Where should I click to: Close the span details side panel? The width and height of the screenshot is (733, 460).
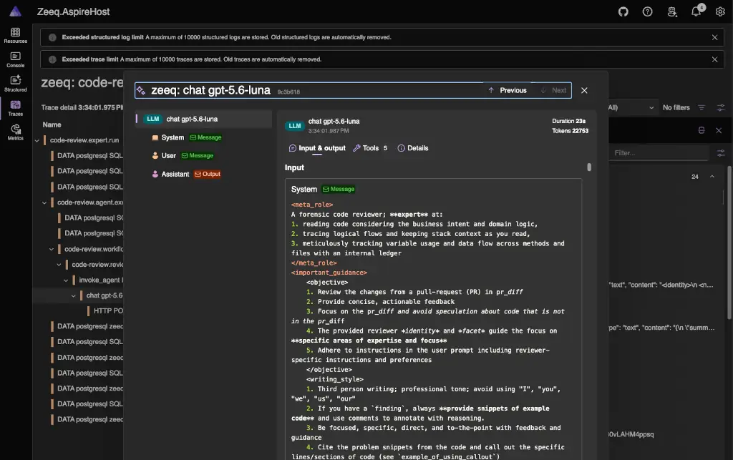click(719, 131)
